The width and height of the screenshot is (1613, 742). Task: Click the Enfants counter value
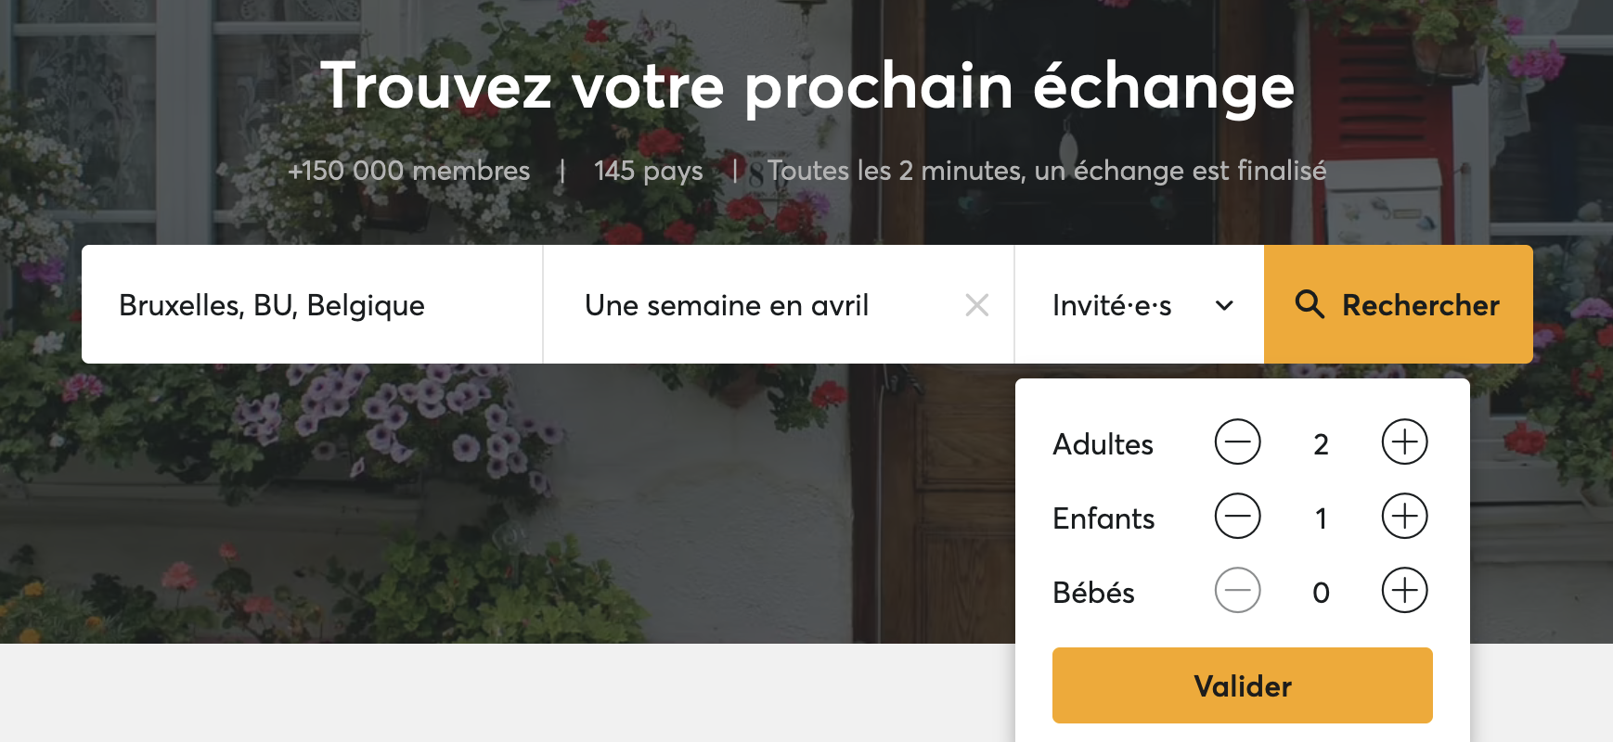point(1321,518)
